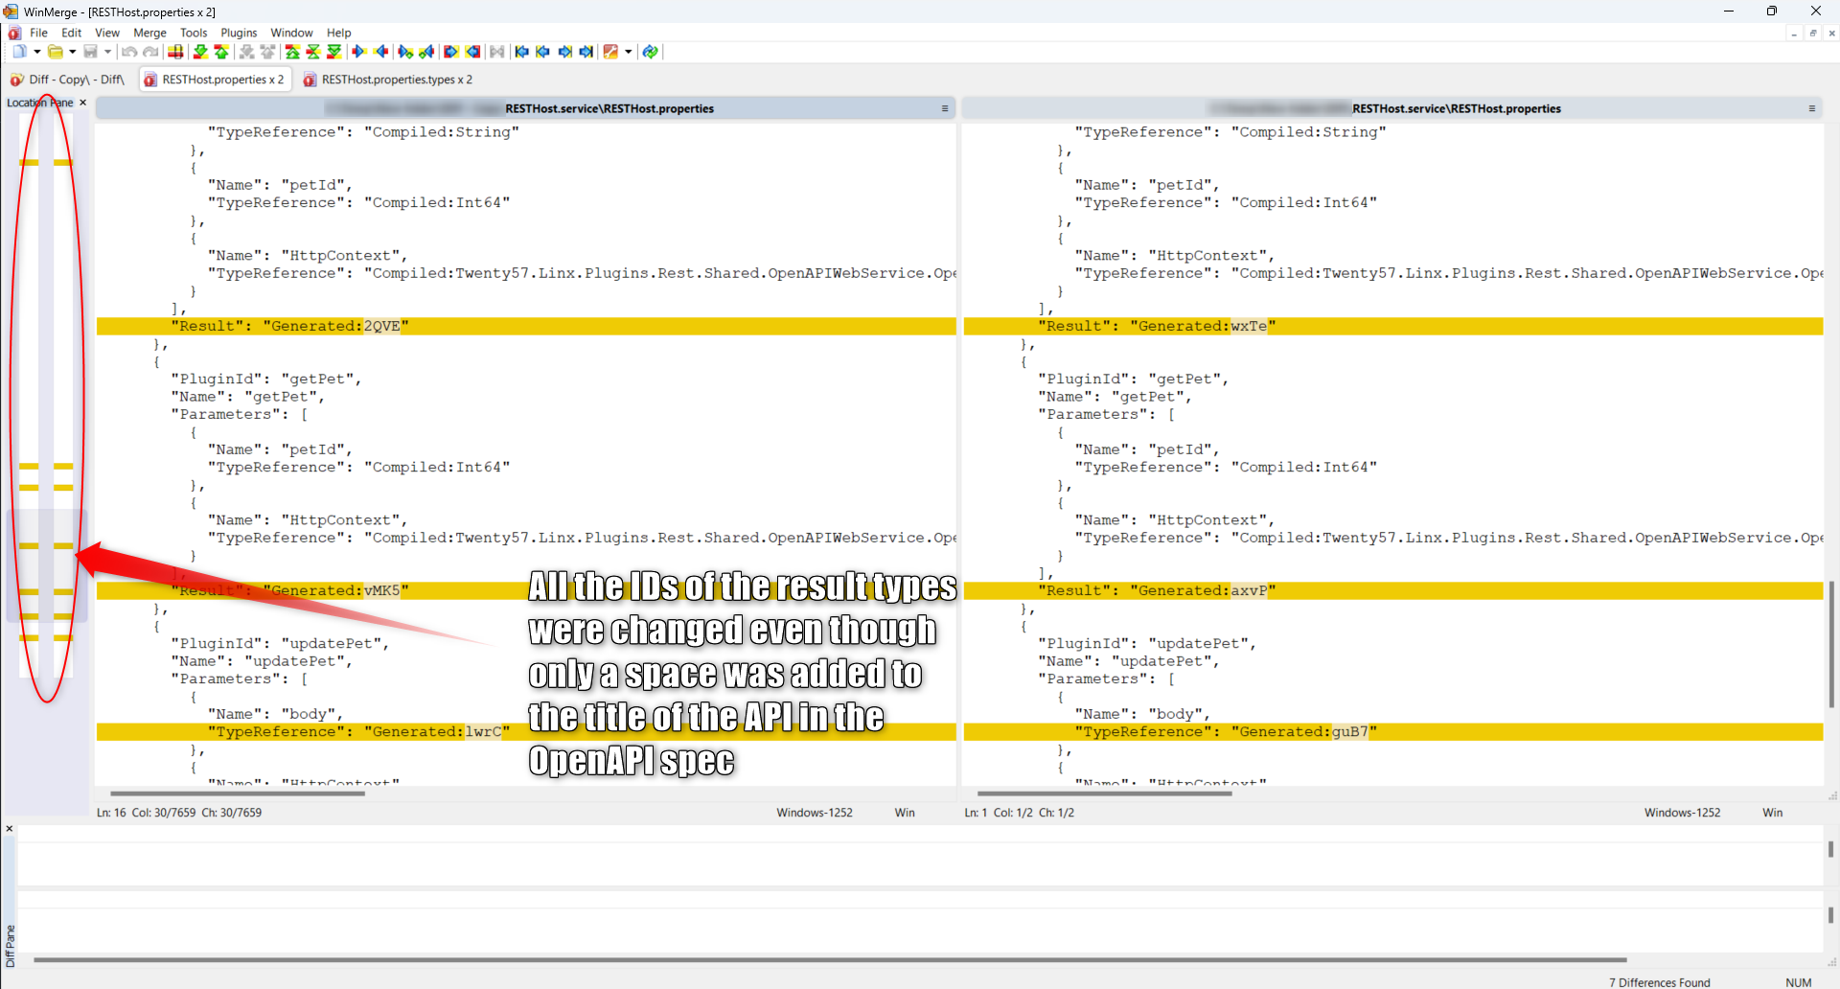The width and height of the screenshot is (1840, 989).
Task: Click the Copy to Right blue arrow icon
Action: [x=359, y=52]
